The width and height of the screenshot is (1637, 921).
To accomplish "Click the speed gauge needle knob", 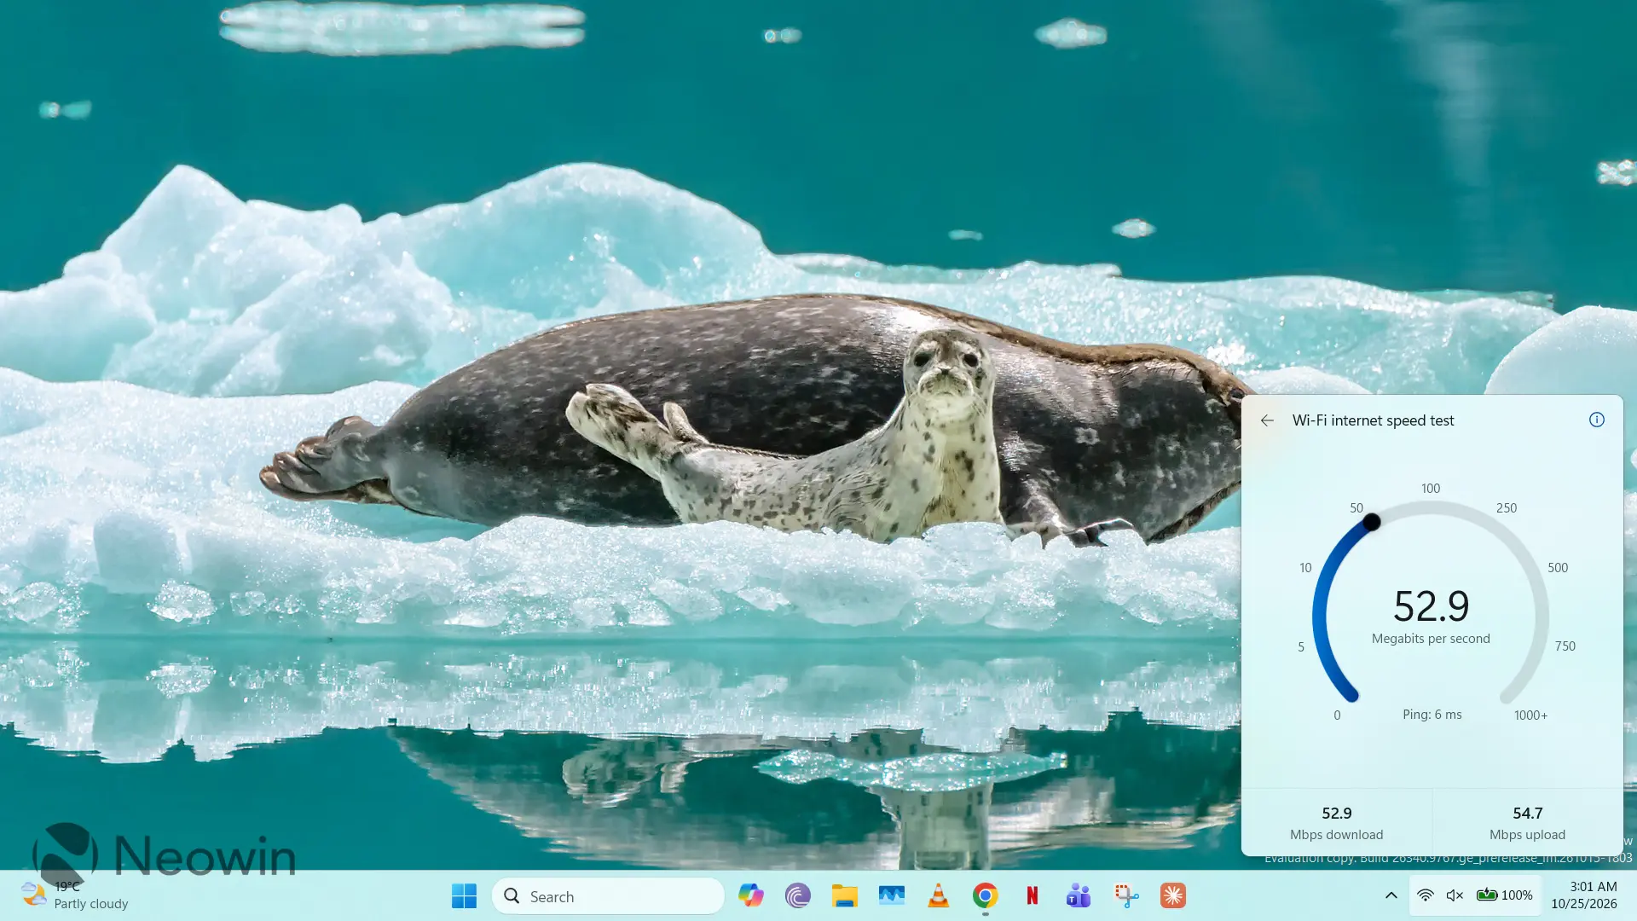I will point(1371,522).
